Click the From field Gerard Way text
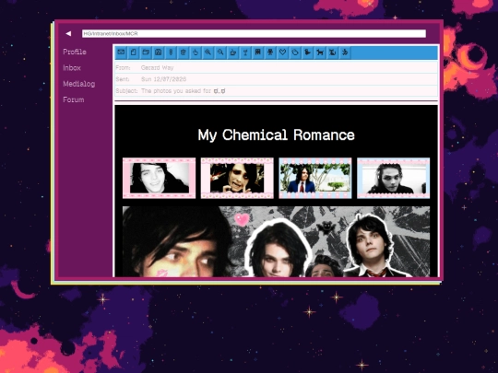This screenshot has width=498, height=373. pyautogui.click(x=157, y=67)
